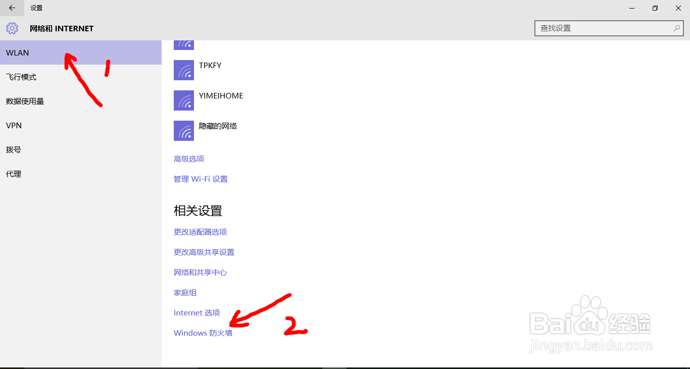690x369 pixels.
Task: Open the 网络和共享中心 link
Action: click(200, 272)
